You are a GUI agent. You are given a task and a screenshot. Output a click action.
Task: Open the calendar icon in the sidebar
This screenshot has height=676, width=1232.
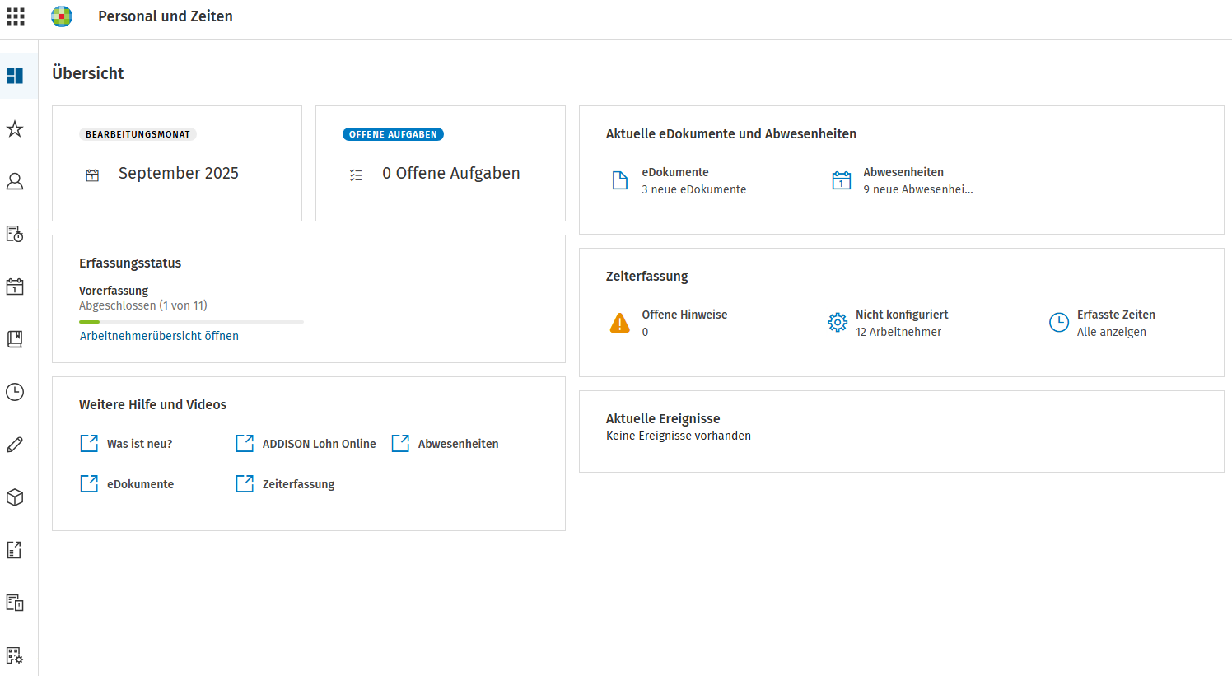pos(15,287)
